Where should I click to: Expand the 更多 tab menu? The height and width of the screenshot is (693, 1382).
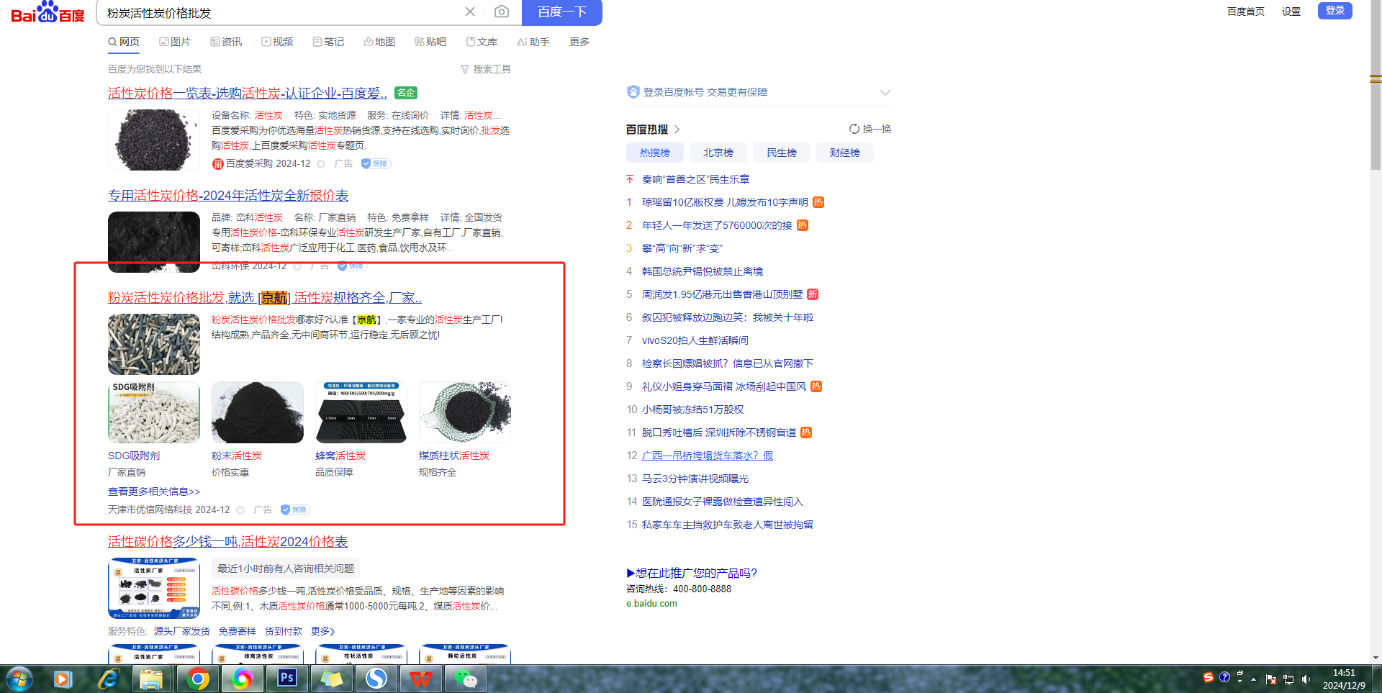click(x=579, y=42)
